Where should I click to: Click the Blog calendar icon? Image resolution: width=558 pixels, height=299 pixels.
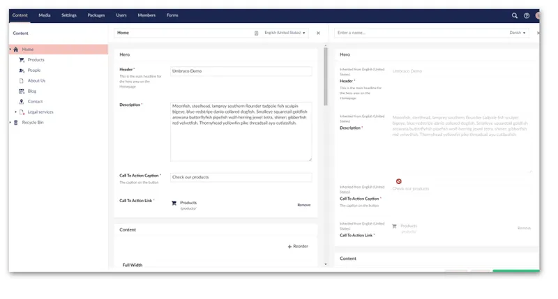point(22,91)
